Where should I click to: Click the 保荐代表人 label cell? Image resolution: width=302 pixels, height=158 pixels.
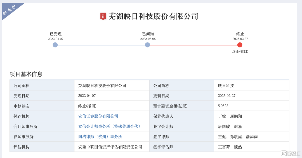182,116
